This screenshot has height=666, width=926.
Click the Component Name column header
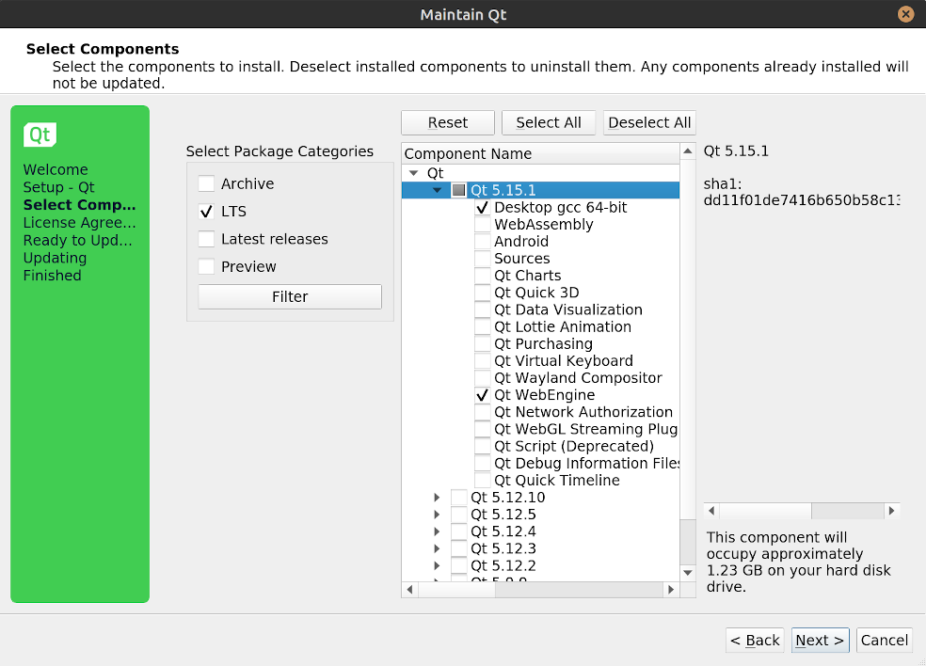(541, 153)
